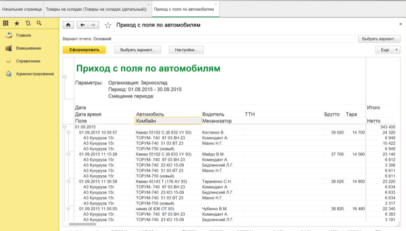Collapse the 01.09.2015 11:30:58 row group
This screenshot has width=406, height=231.
tap(69, 181)
